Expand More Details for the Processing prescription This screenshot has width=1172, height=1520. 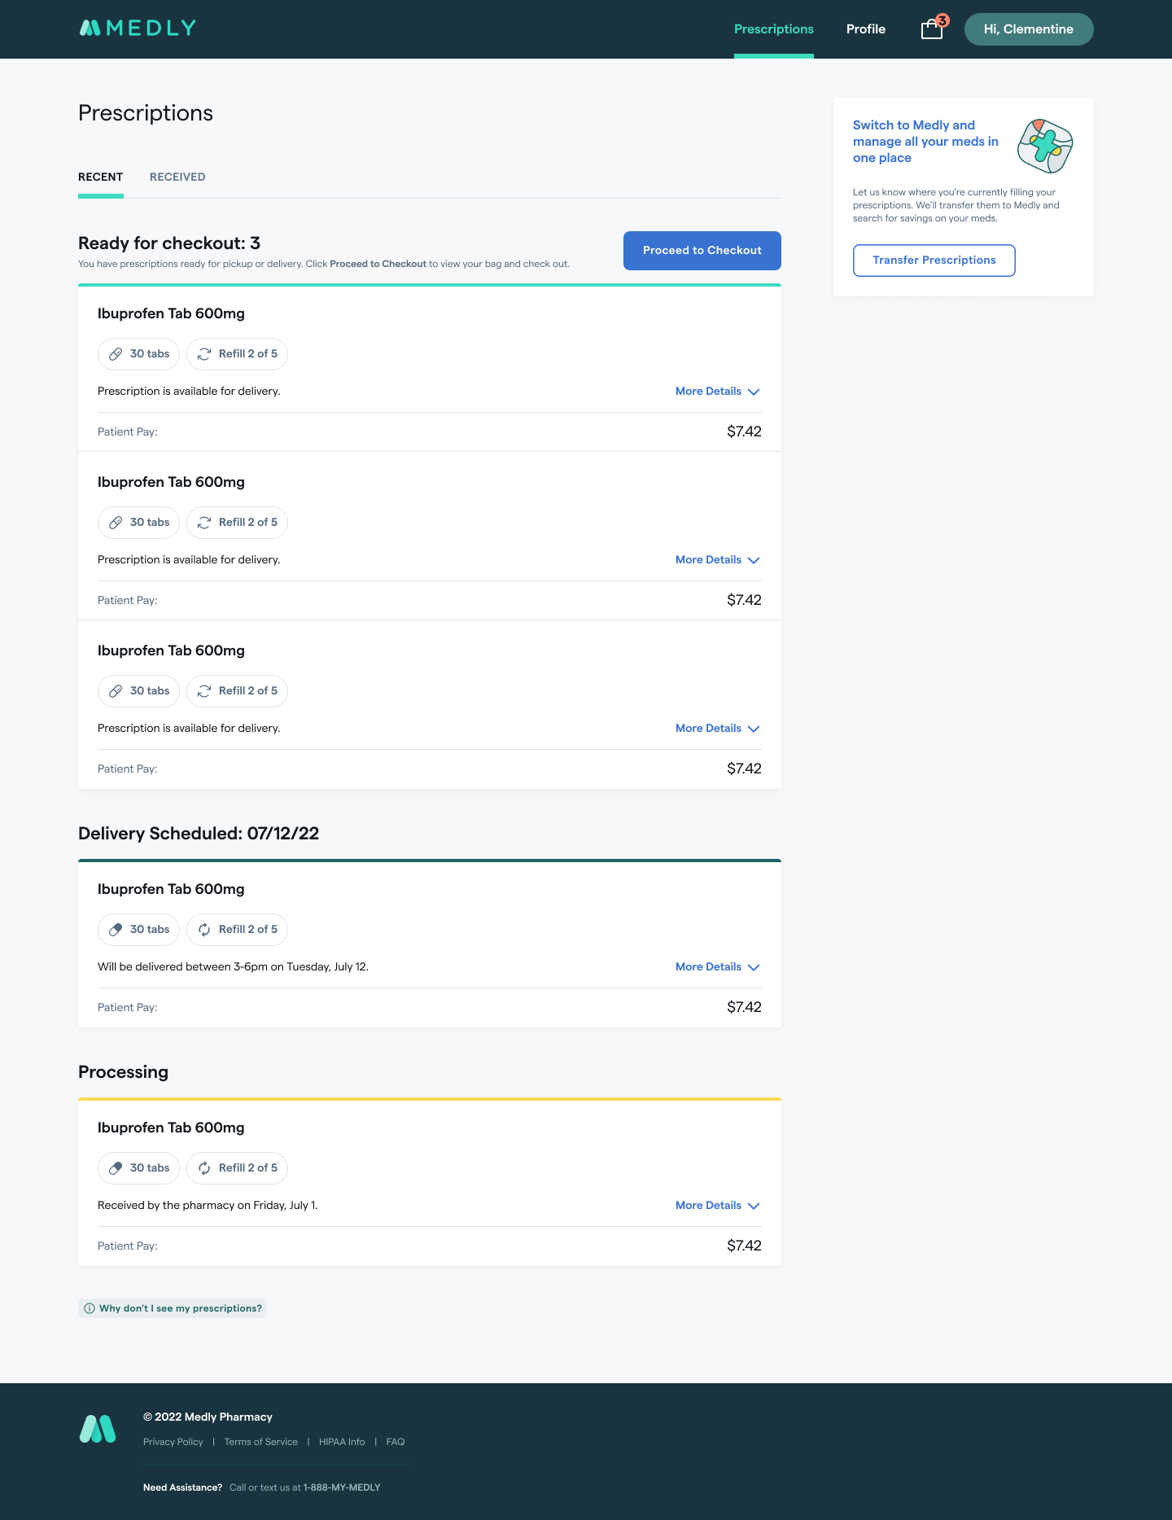tap(717, 1206)
